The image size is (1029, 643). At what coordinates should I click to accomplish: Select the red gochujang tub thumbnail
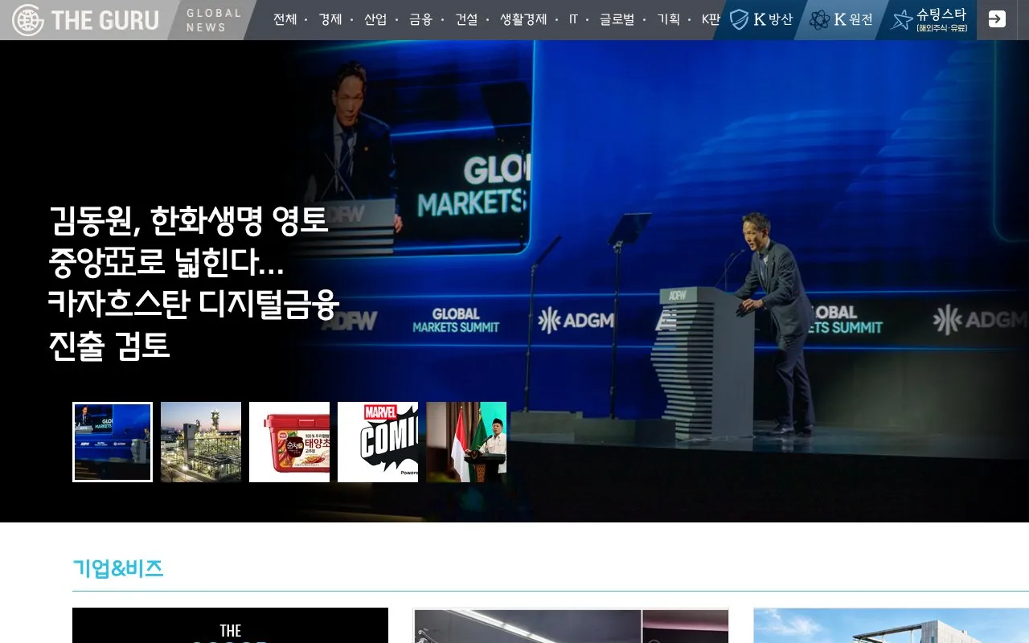289,442
